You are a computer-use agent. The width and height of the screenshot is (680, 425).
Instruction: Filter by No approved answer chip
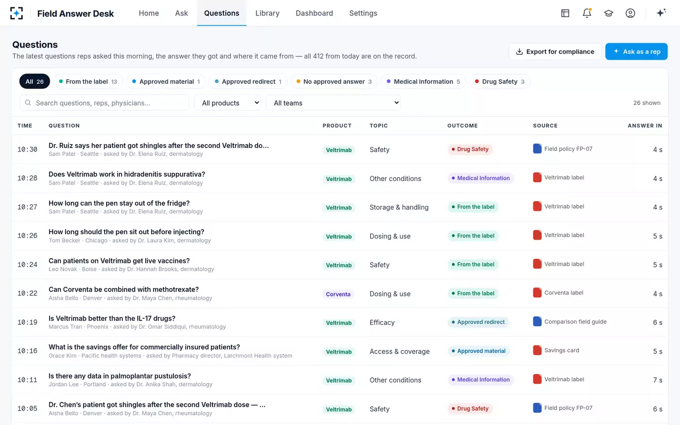tap(334, 81)
